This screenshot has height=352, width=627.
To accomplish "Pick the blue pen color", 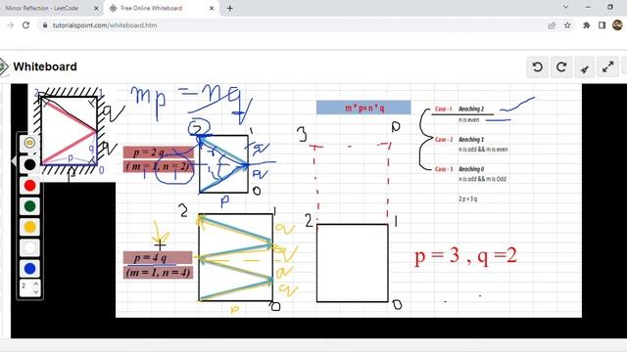I will tap(29, 268).
